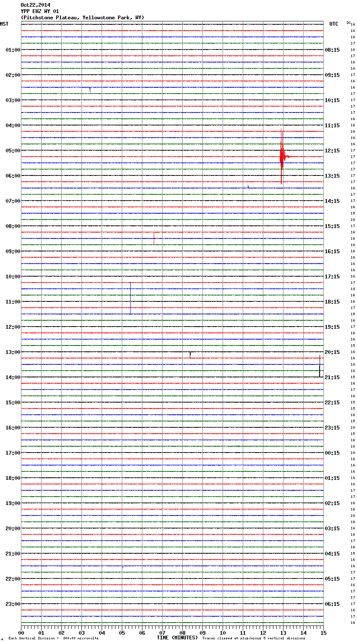
Task: Select the 23:00 MST time label
Action: (13, 604)
